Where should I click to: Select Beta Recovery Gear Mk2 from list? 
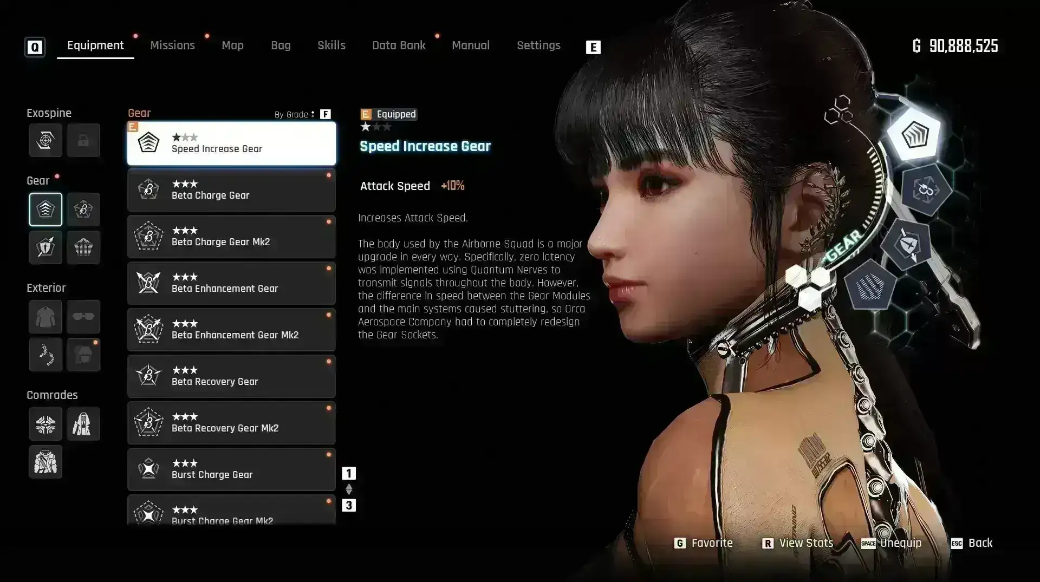pos(231,423)
